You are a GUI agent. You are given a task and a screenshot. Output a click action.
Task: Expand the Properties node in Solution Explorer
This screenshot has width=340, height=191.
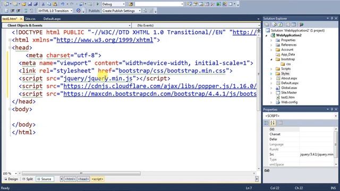click(x=271, y=40)
